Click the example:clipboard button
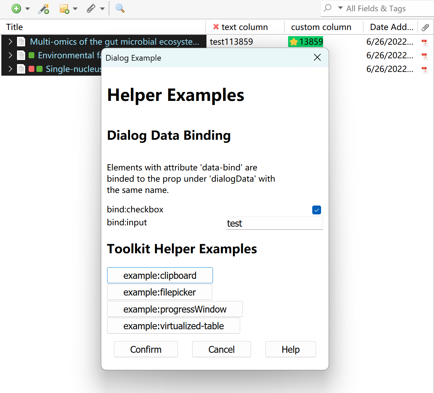434x393 pixels. (x=160, y=275)
